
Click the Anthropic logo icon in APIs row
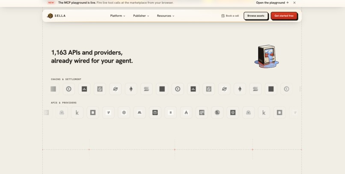click(x=140, y=112)
